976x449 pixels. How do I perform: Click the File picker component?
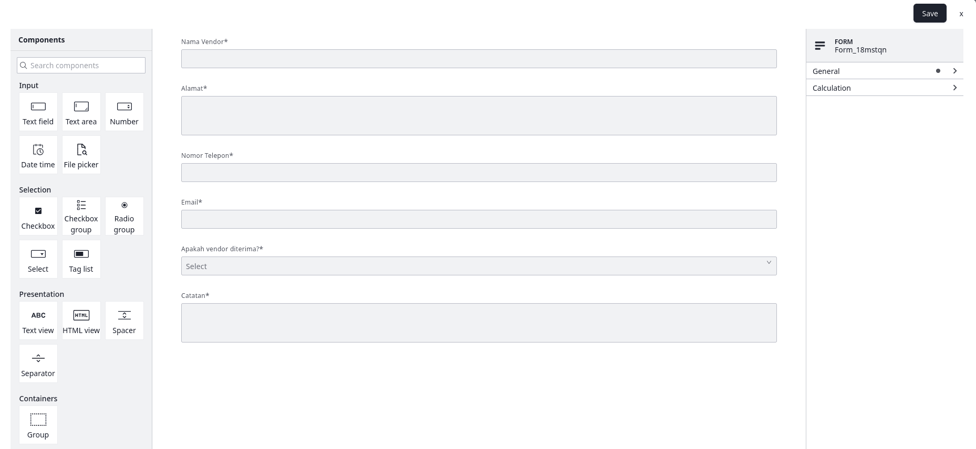[x=81, y=155]
